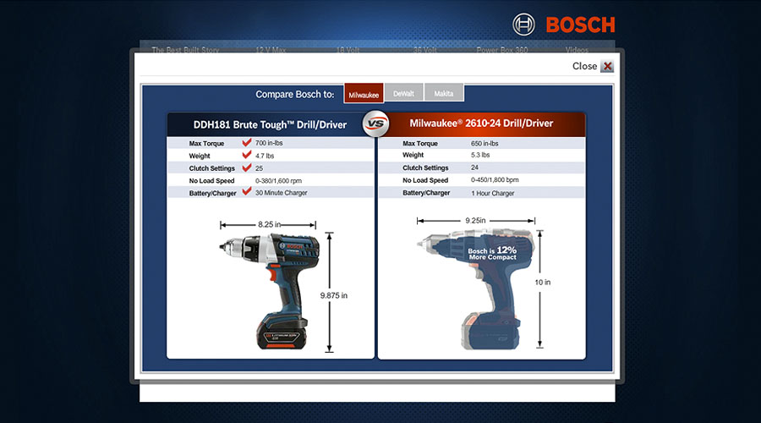Image resolution: width=761 pixels, height=423 pixels.
Task: Click the DDH181 Brute Tough Drill/Driver heading
Action: pyautogui.click(x=270, y=125)
